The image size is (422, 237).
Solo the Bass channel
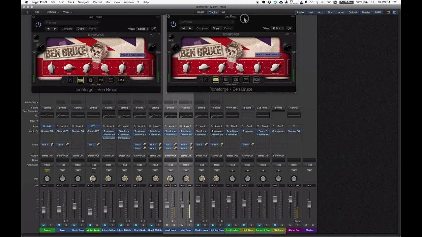pyautogui.click(x=66, y=225)
